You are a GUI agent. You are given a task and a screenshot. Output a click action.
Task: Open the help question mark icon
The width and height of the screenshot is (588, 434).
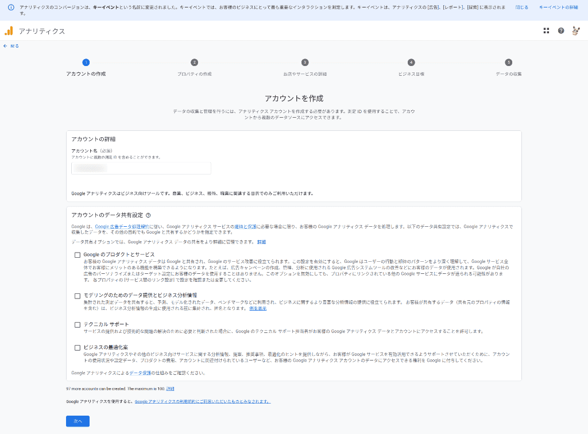tap(561, 30)
